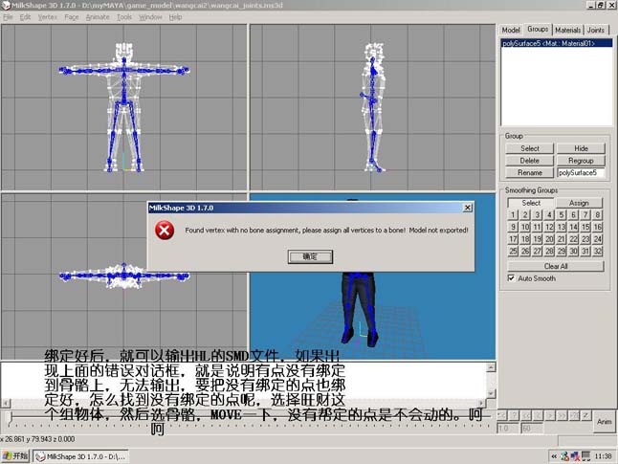Open the Start (开始) menu
Screen dimensions: 618x464
pyautogui.click(x=15, y=456)
